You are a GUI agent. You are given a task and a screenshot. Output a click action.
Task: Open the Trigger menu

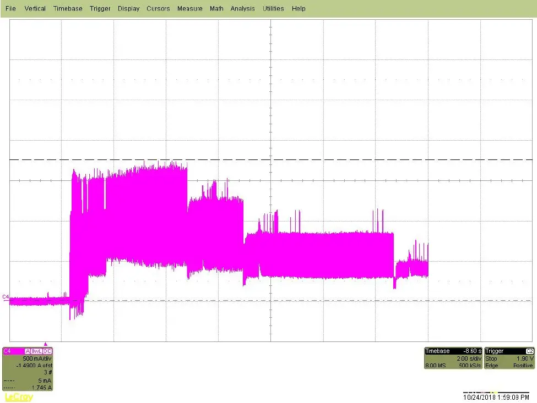100,9
